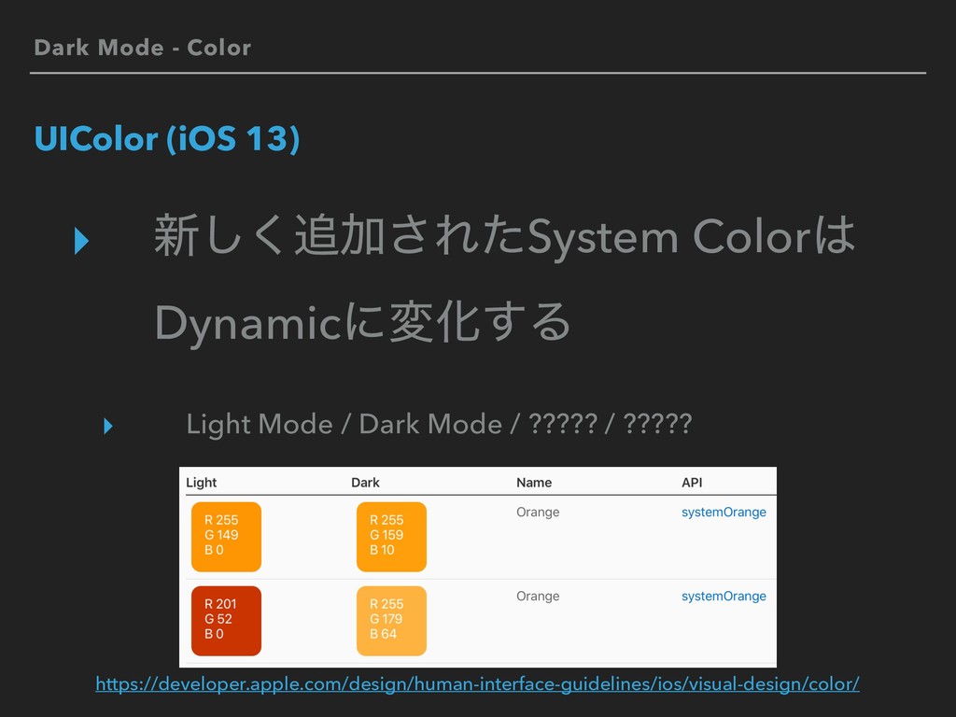Click the small triangle bullet beside Light Mode
Image resolution: width=956 pixels, height=717 pixels.
coord(108,426)
